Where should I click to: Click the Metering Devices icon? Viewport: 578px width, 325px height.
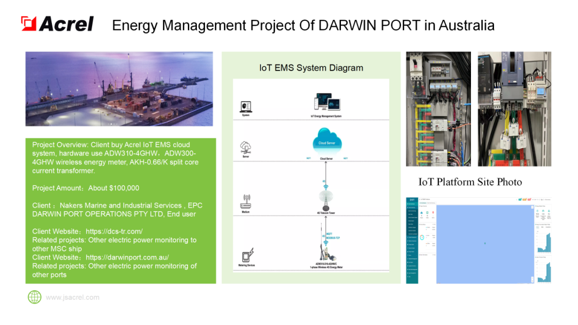click(248, 255)
